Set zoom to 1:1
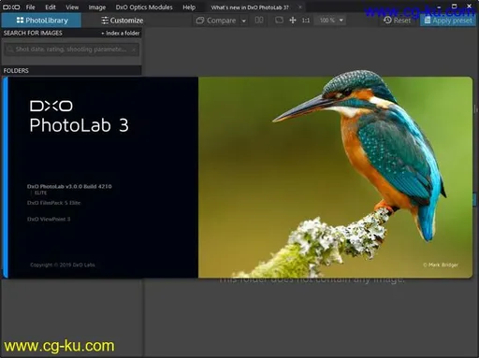 pyautogui.click(x=306, y=21)
